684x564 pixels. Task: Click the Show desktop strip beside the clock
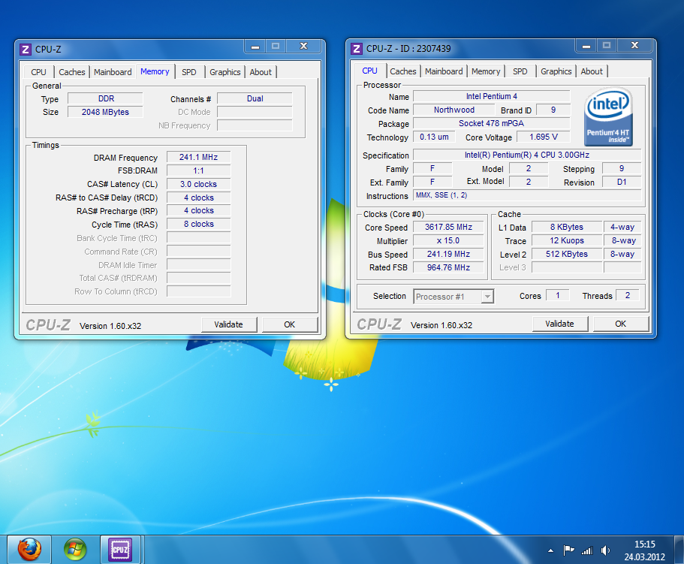pos(679,550)
